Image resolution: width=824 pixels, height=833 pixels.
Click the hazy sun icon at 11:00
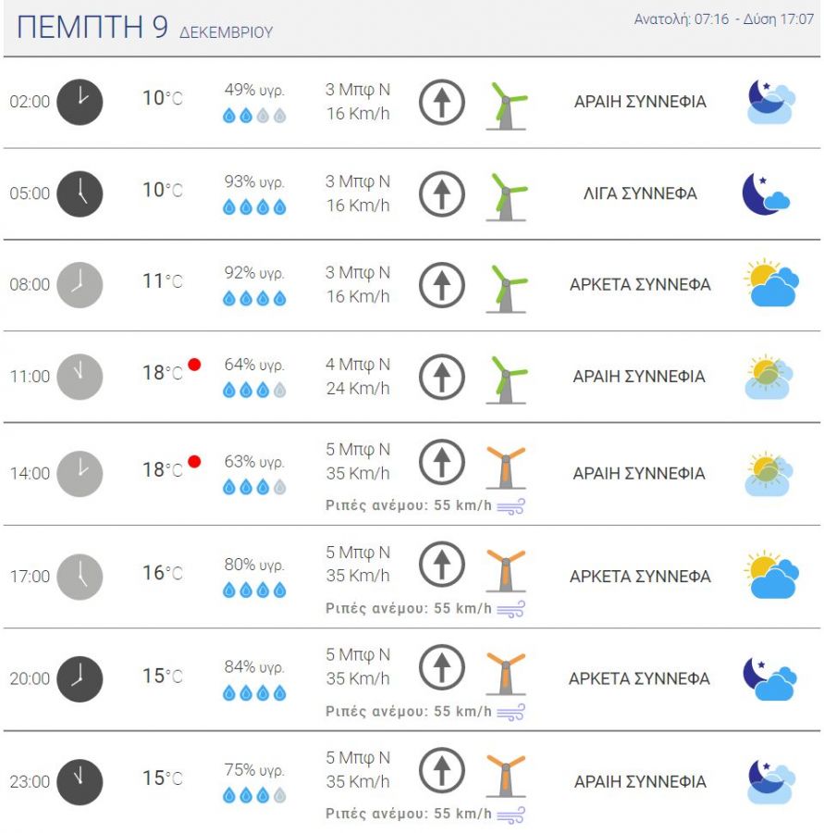coord(768,377)
